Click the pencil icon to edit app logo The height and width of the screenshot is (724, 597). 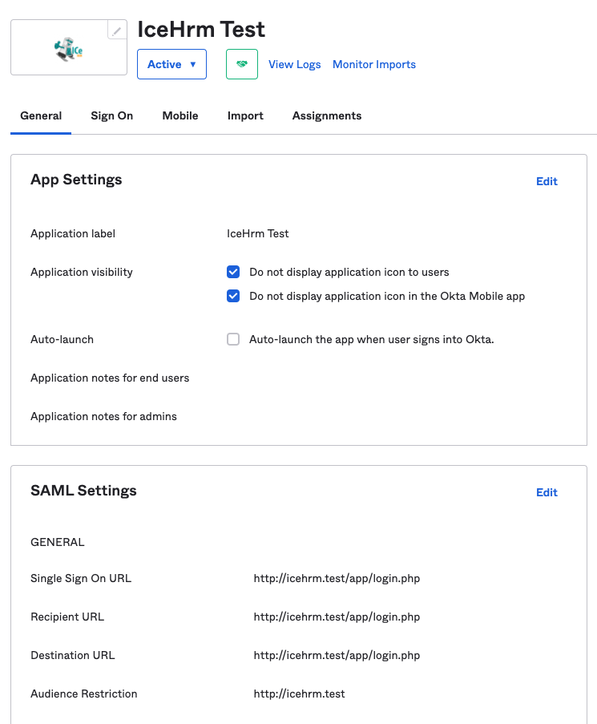pos(115,28)
